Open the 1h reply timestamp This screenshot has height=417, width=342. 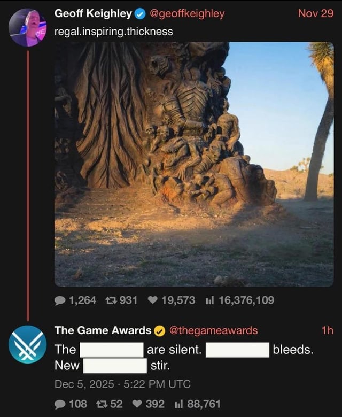click(x=327, y=330)
